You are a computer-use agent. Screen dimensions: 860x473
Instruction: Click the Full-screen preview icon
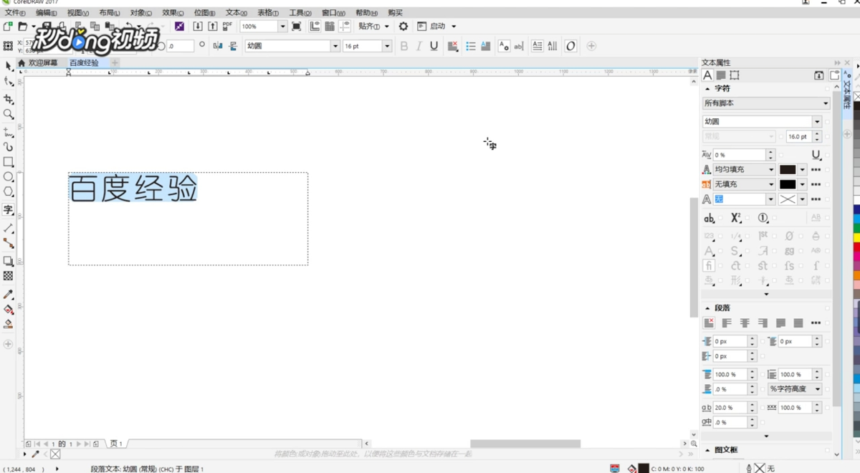coord(296,27)
